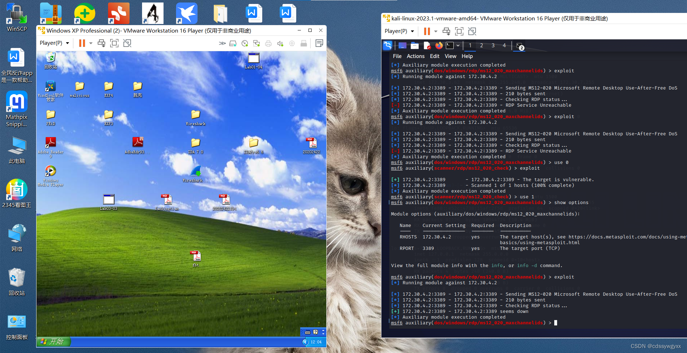Click the show desktop icon in Kali panel
The image size is (687, 353).
point(403,45)
